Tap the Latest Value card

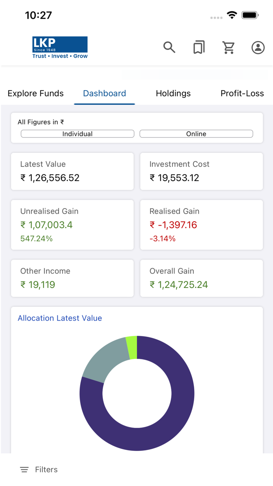tap(72, 172)
